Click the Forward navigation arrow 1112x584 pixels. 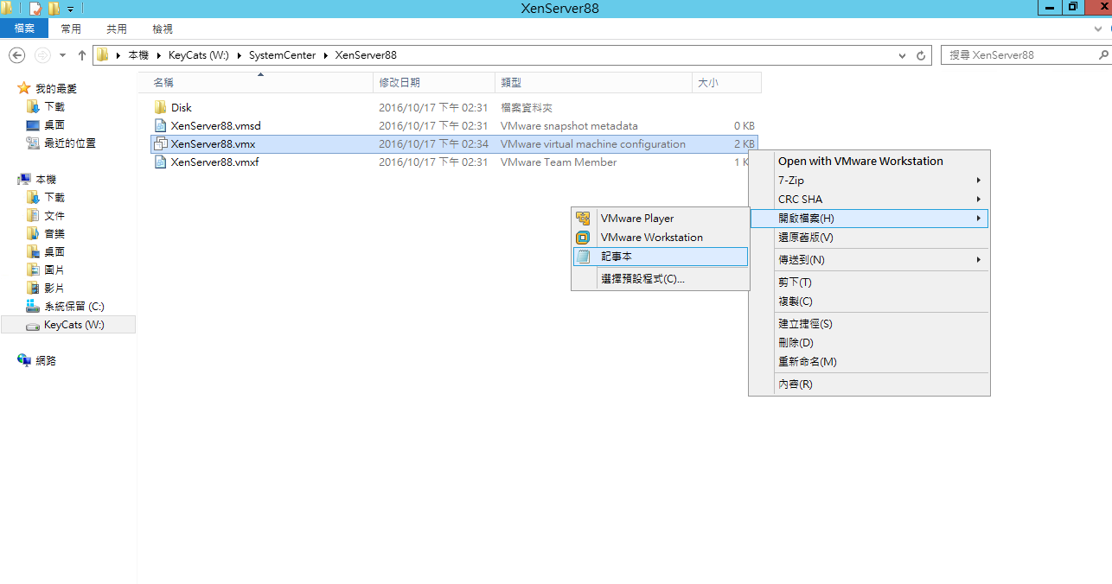(42, 54)
